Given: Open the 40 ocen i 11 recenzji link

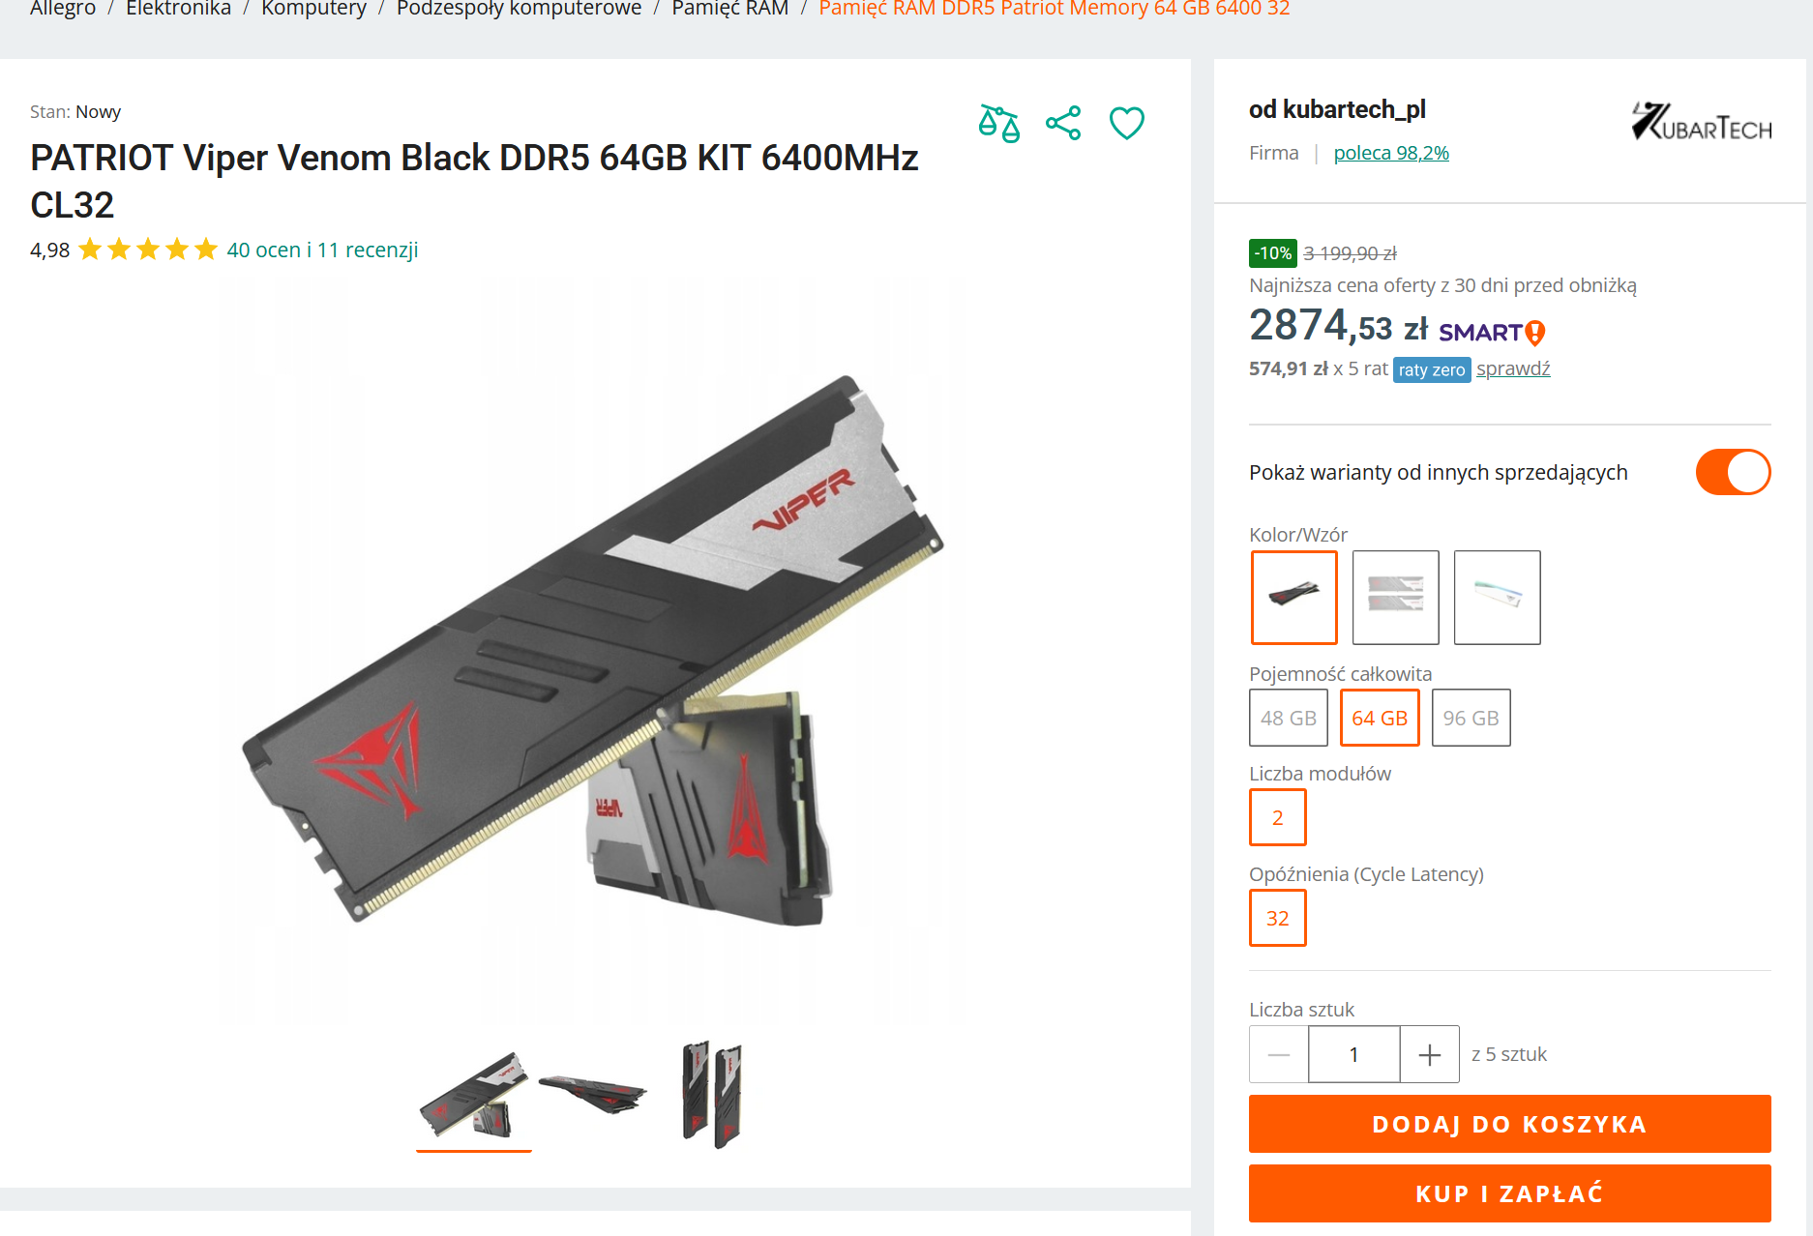Looking at the screenshot, I should pos(322,250).
